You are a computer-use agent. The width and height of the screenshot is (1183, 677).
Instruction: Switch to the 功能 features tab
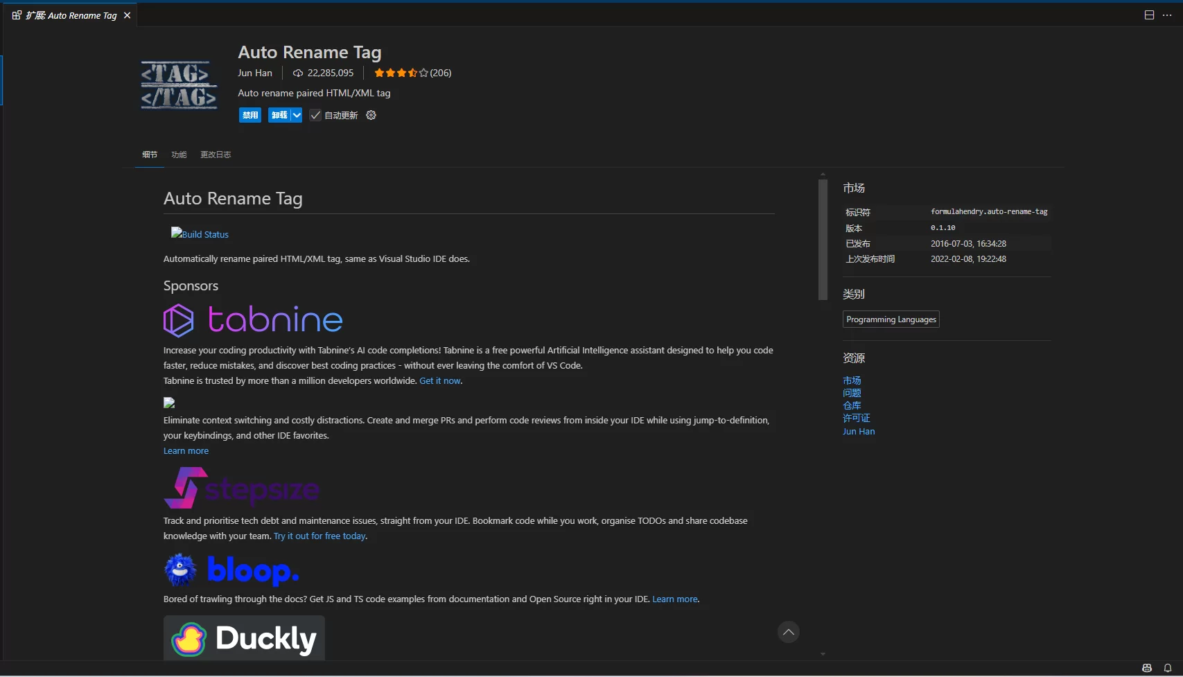pos(179,155)
